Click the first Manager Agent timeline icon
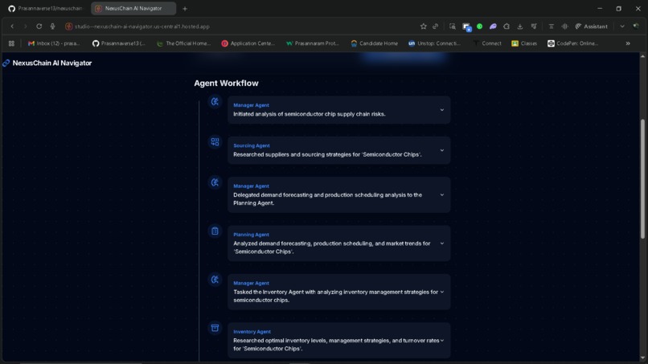This screenshot has width=648, height=364. click(215, 101)
